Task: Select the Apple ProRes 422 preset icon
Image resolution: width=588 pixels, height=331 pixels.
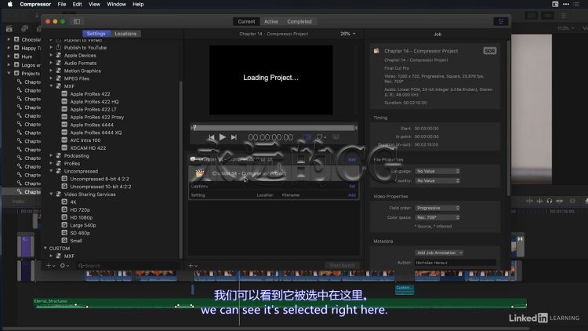Action: pos(64,94)
